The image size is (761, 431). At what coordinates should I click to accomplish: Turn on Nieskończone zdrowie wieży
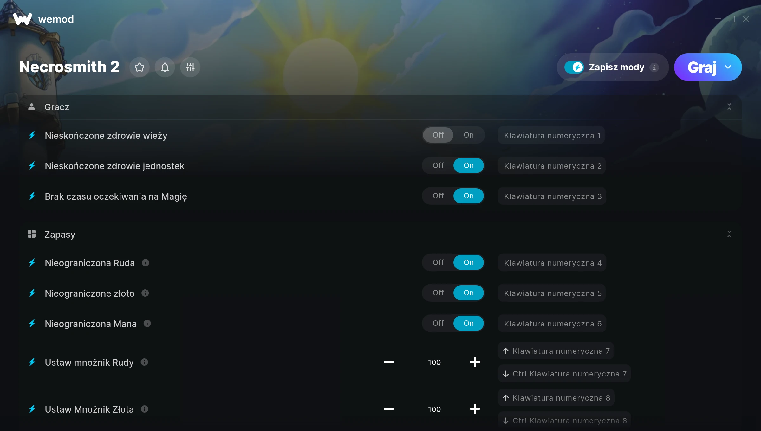click(468, 135)
